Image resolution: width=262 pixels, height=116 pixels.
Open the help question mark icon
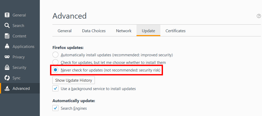(x=259, y=16)
